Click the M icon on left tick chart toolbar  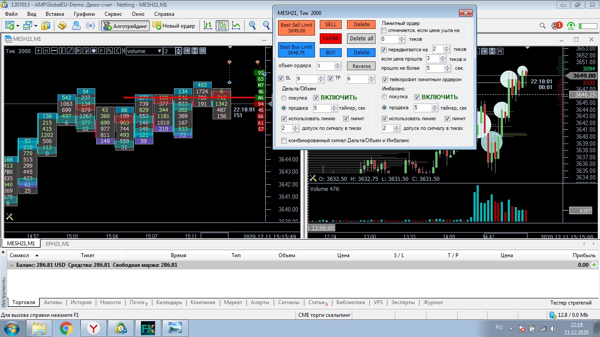click(202, 51)
